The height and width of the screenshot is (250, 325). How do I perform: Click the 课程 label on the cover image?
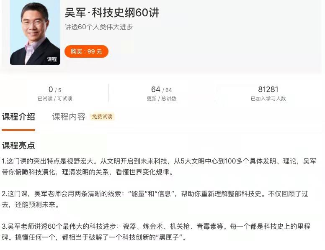pyautogui.click(x=52, y=59)
